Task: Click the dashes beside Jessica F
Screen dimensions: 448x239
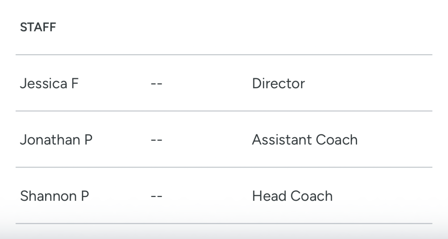Action: [x=156, y=84]
